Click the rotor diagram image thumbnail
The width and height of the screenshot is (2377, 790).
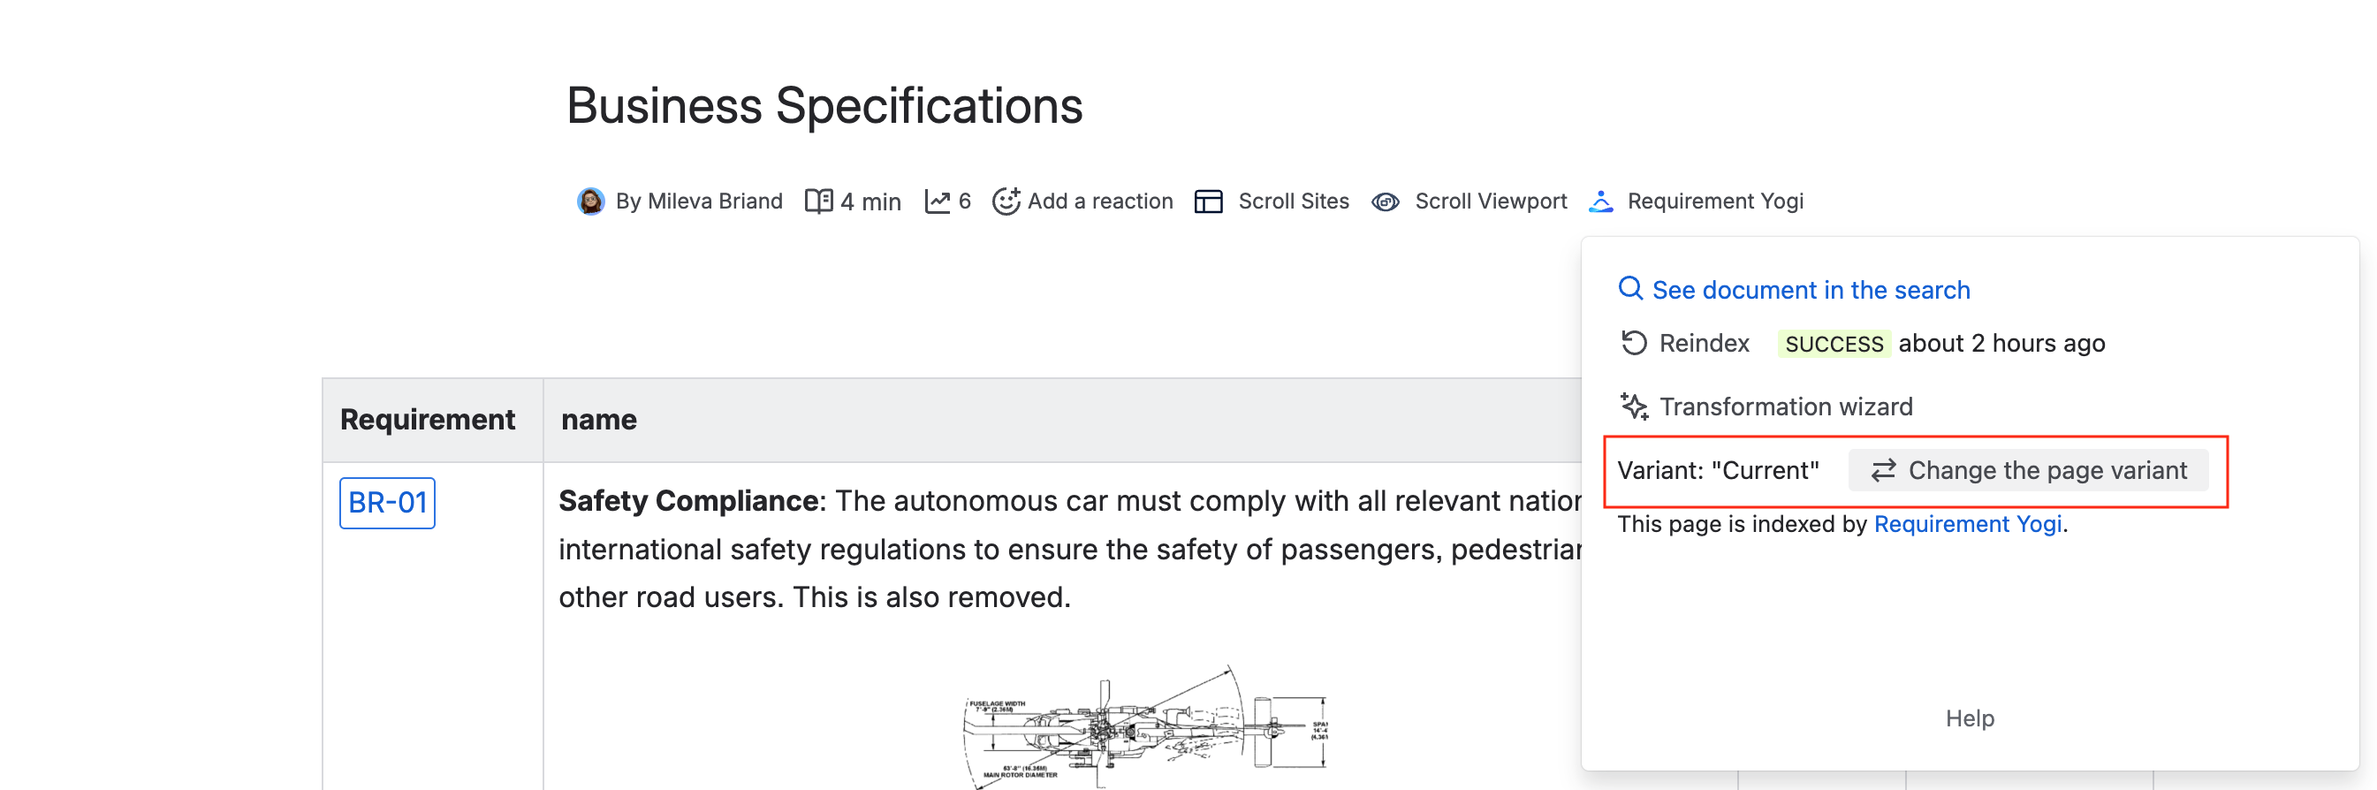pyautogui.click(x=1144, y=729)
